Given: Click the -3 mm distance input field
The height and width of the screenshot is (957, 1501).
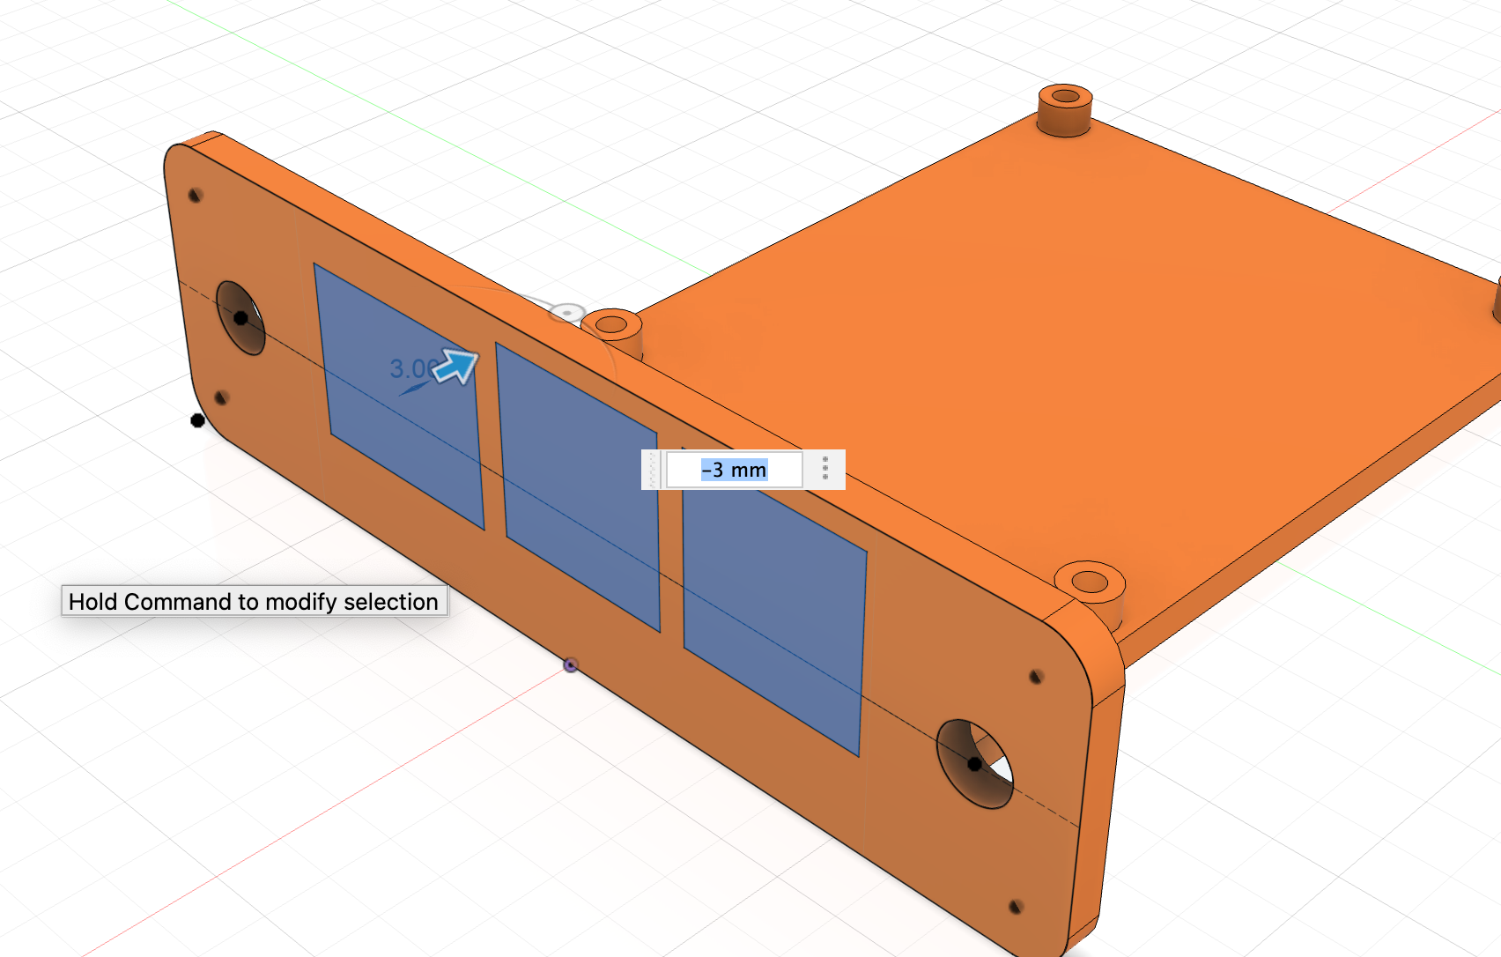Looking at the screenshot, I should click(734, 470).
